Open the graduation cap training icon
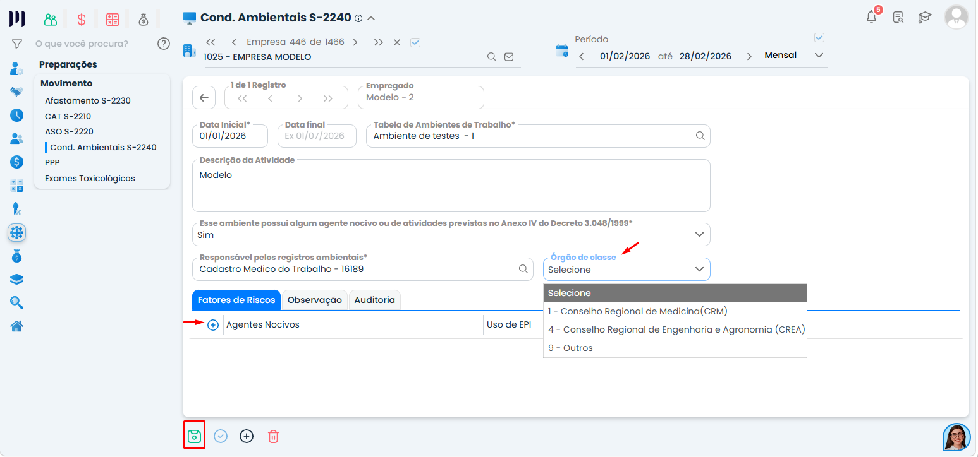This screenshot has width=978, height=457. pos(925,17)
